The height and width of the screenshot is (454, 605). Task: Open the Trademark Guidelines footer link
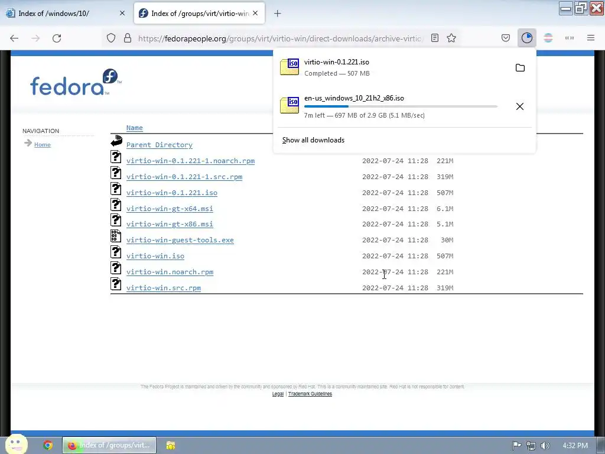tap(310, 394)
